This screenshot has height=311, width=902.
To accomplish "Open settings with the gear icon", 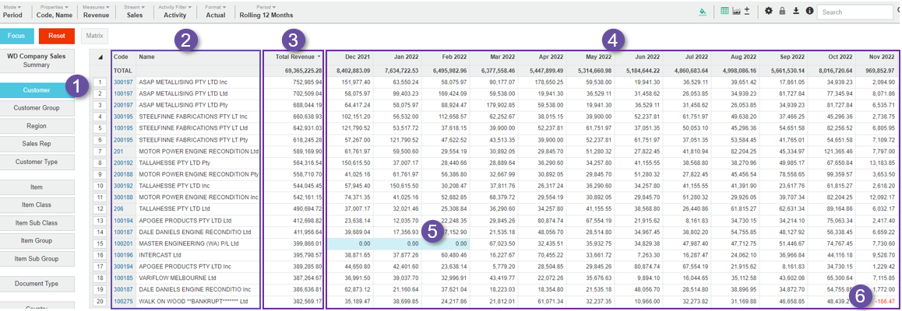I will click(x=769, y=12).
